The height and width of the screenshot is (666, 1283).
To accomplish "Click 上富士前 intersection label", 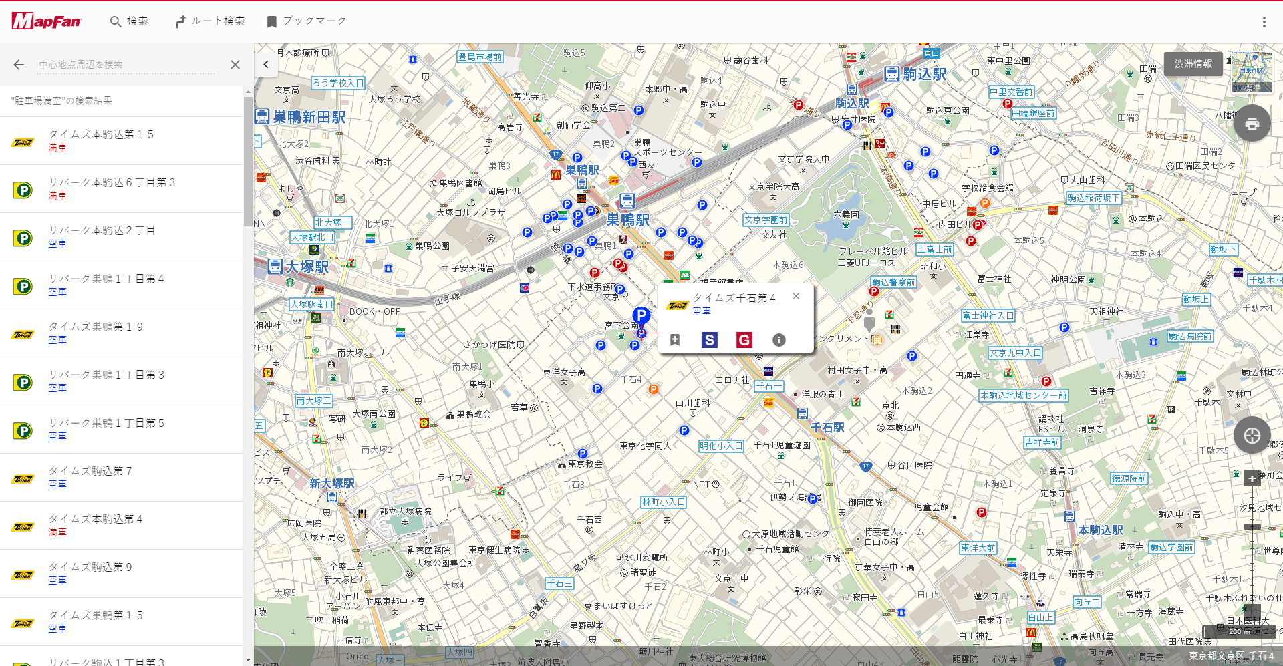I will point(934,249).
